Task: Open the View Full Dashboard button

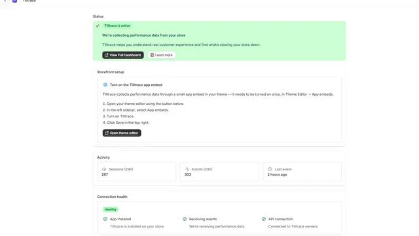Action: tap(123, 55)
